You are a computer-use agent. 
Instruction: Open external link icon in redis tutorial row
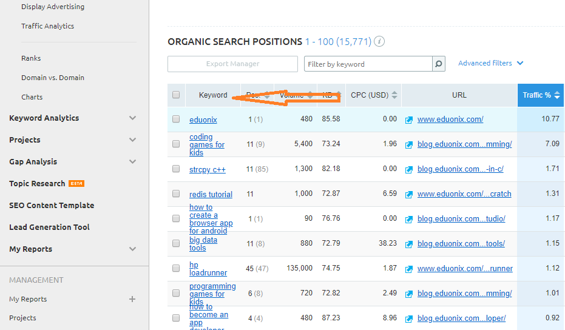[408, 195]
